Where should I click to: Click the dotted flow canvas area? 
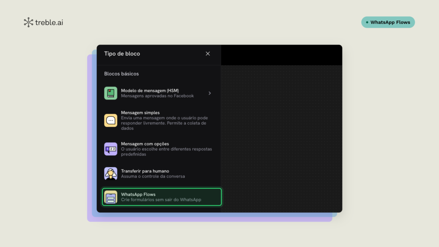point(281,139)
